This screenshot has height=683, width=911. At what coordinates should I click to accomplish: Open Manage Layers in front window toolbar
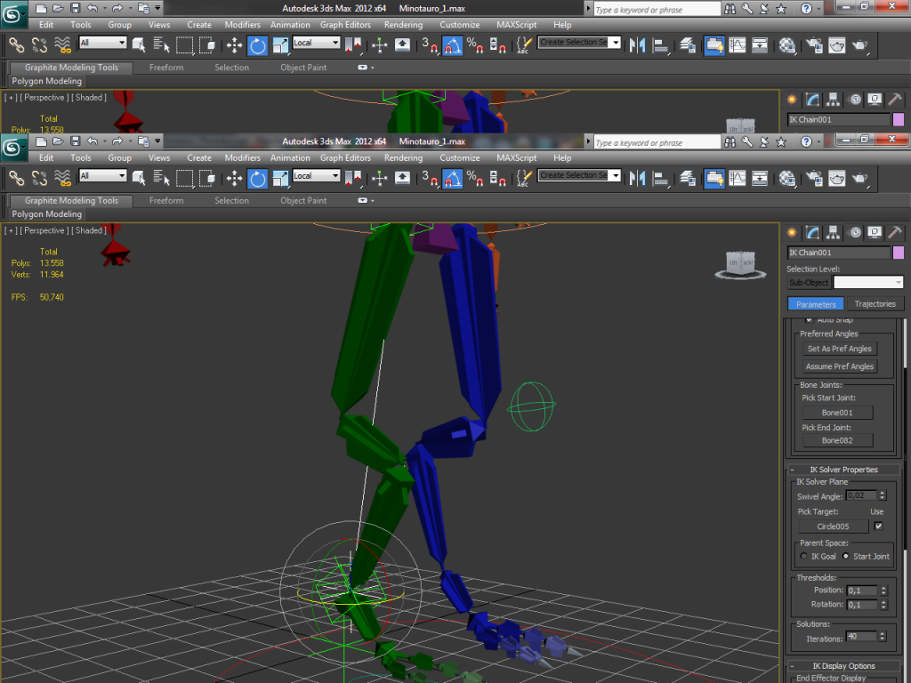(x=688, y=178)
